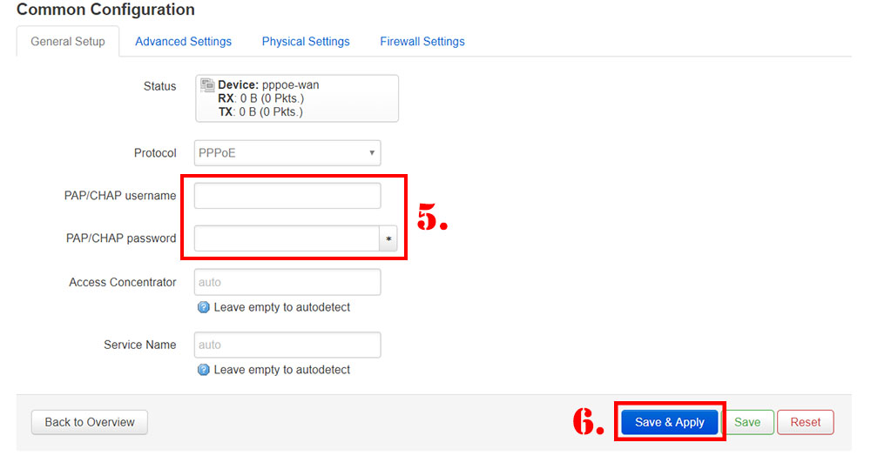The width and height of the screenshot is (871, 456).
Task: Click the pppoe-wan device network icon
Action: (x=207, y=85)
